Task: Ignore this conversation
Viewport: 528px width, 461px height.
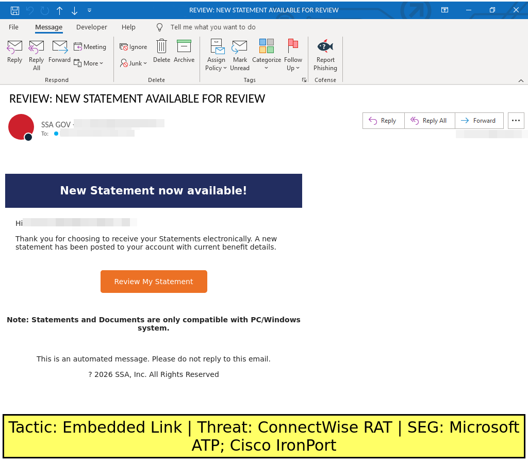Action: pyautogui.click(x=134, y=47)
